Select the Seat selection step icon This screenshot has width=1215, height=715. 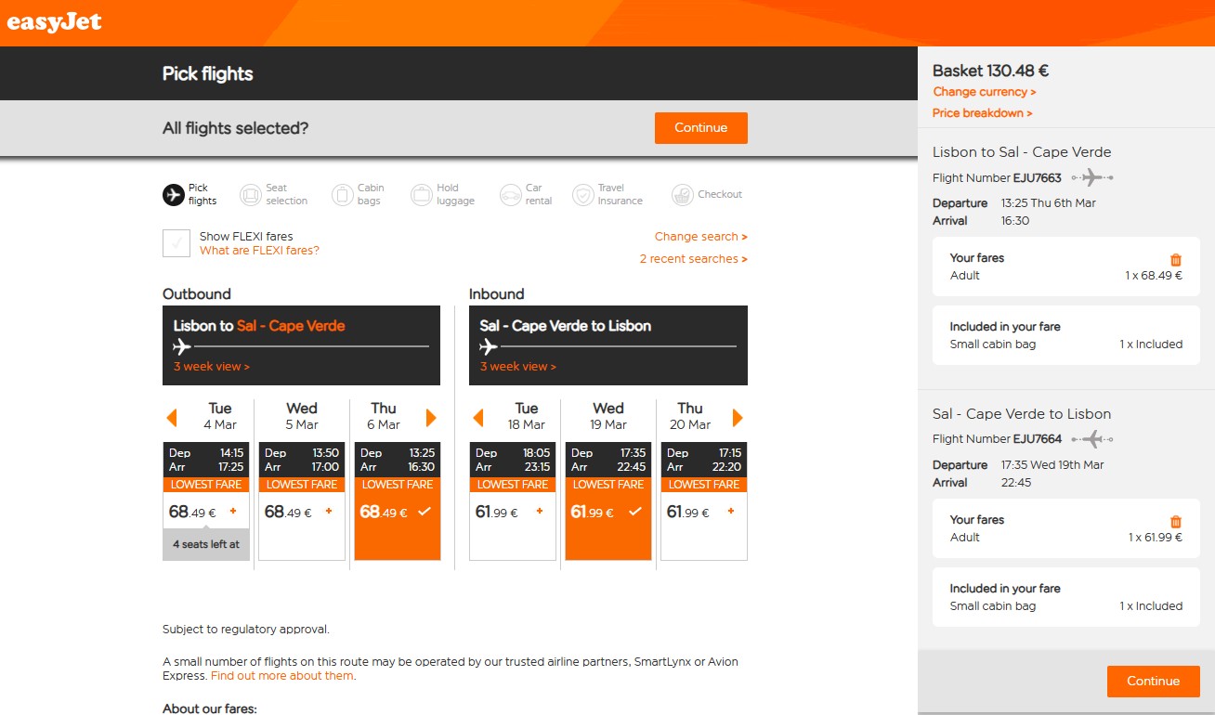click(x=250, y=194)
